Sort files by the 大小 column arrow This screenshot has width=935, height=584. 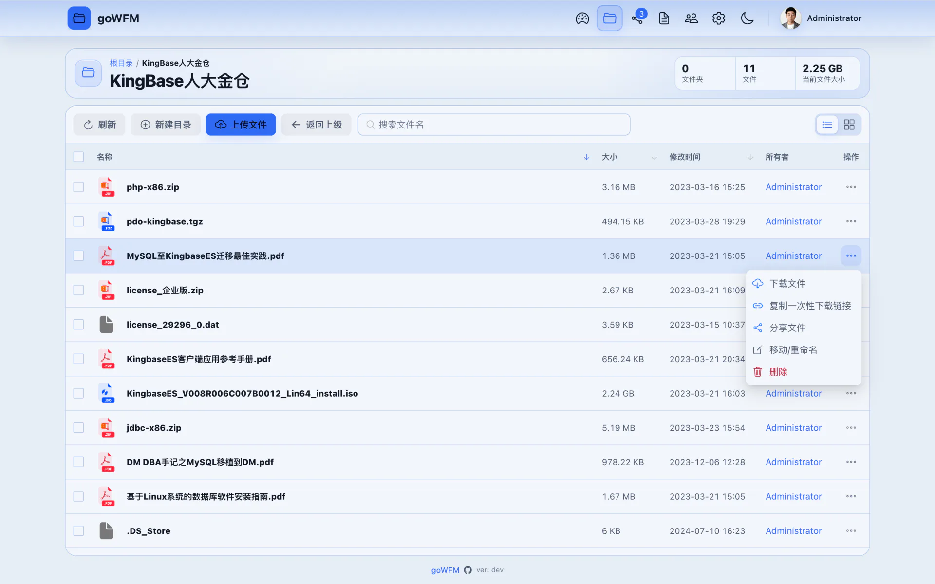point(654,157)
